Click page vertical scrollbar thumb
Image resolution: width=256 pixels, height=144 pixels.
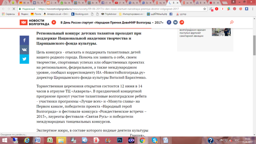pos(254,45)
